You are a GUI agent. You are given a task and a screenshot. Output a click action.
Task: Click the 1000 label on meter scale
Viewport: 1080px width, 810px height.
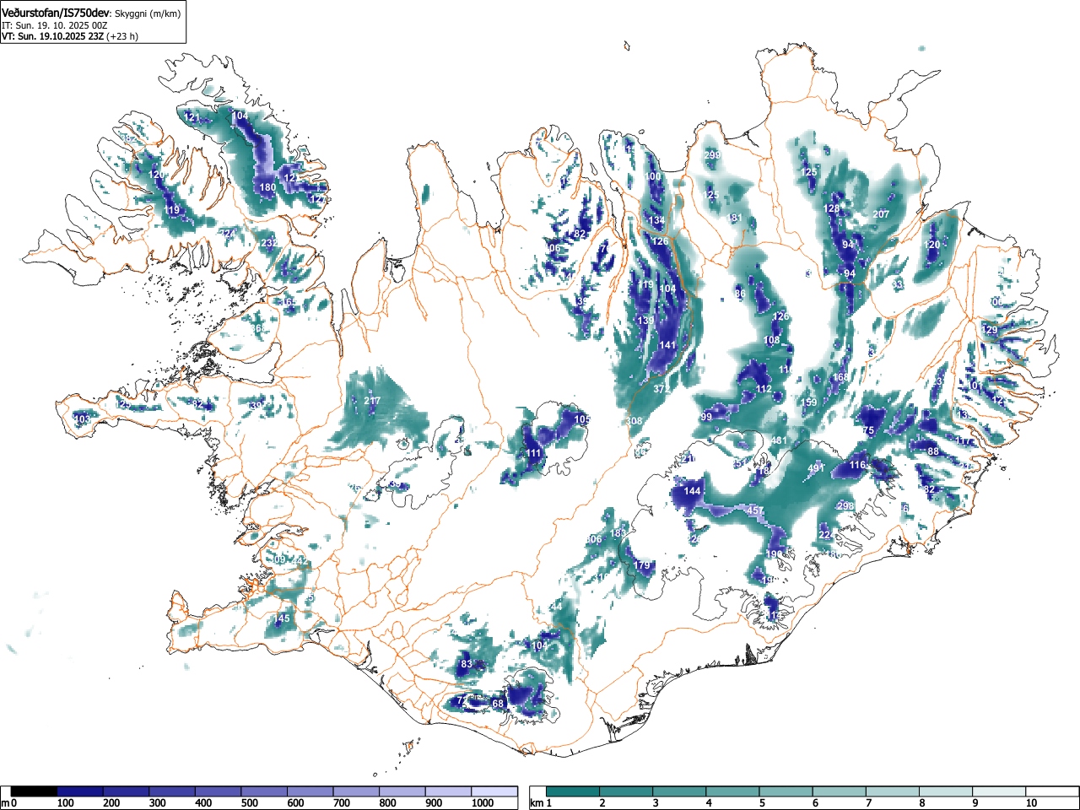tap(483, 803)
